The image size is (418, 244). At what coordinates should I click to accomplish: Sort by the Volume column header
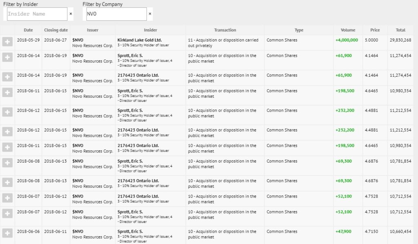pyautogui.click(x=348, y=30)
